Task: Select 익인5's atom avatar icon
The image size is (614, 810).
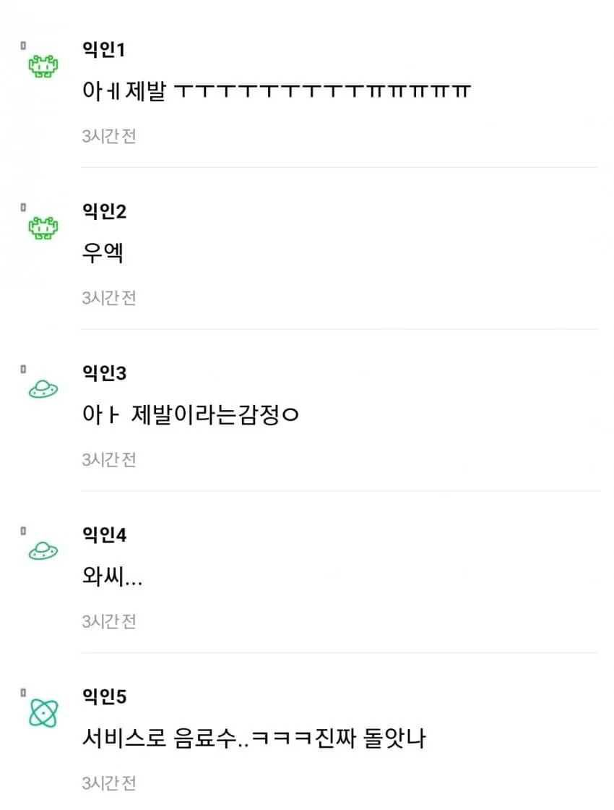Action: pyautogui.click(x=43, y=715)
